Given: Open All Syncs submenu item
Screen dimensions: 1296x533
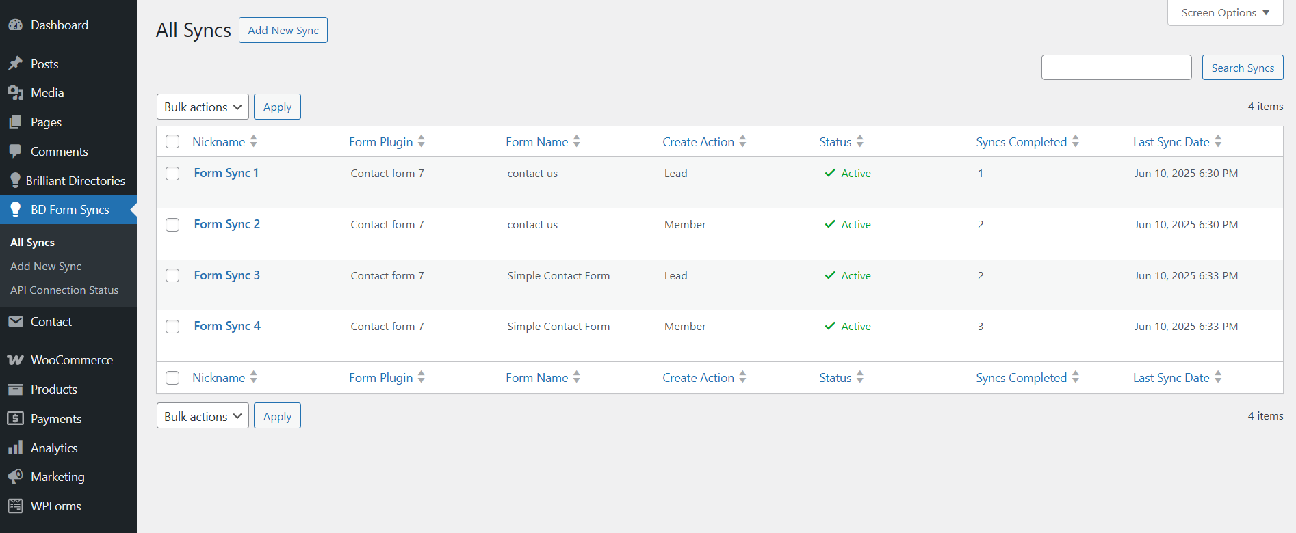Looking at the screenshot, I should [x=32, y=243].
